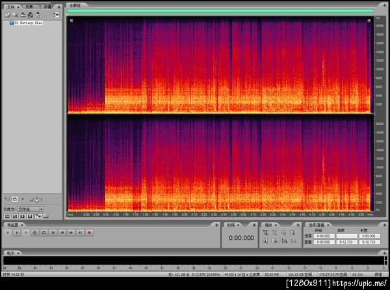Click 44100 • 16位 • 立体声 status entry
The image size is (390, 290).
(x=242, y=274)
